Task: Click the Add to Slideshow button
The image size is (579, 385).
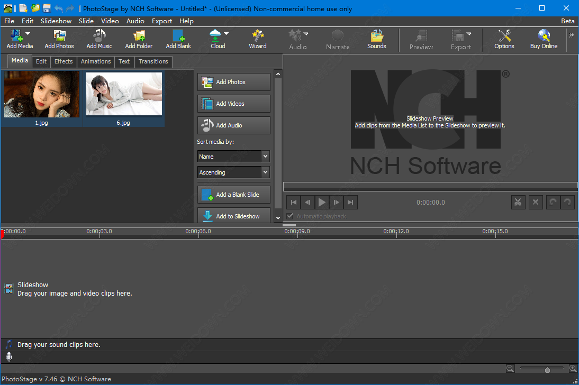Action: coord(234,216)
